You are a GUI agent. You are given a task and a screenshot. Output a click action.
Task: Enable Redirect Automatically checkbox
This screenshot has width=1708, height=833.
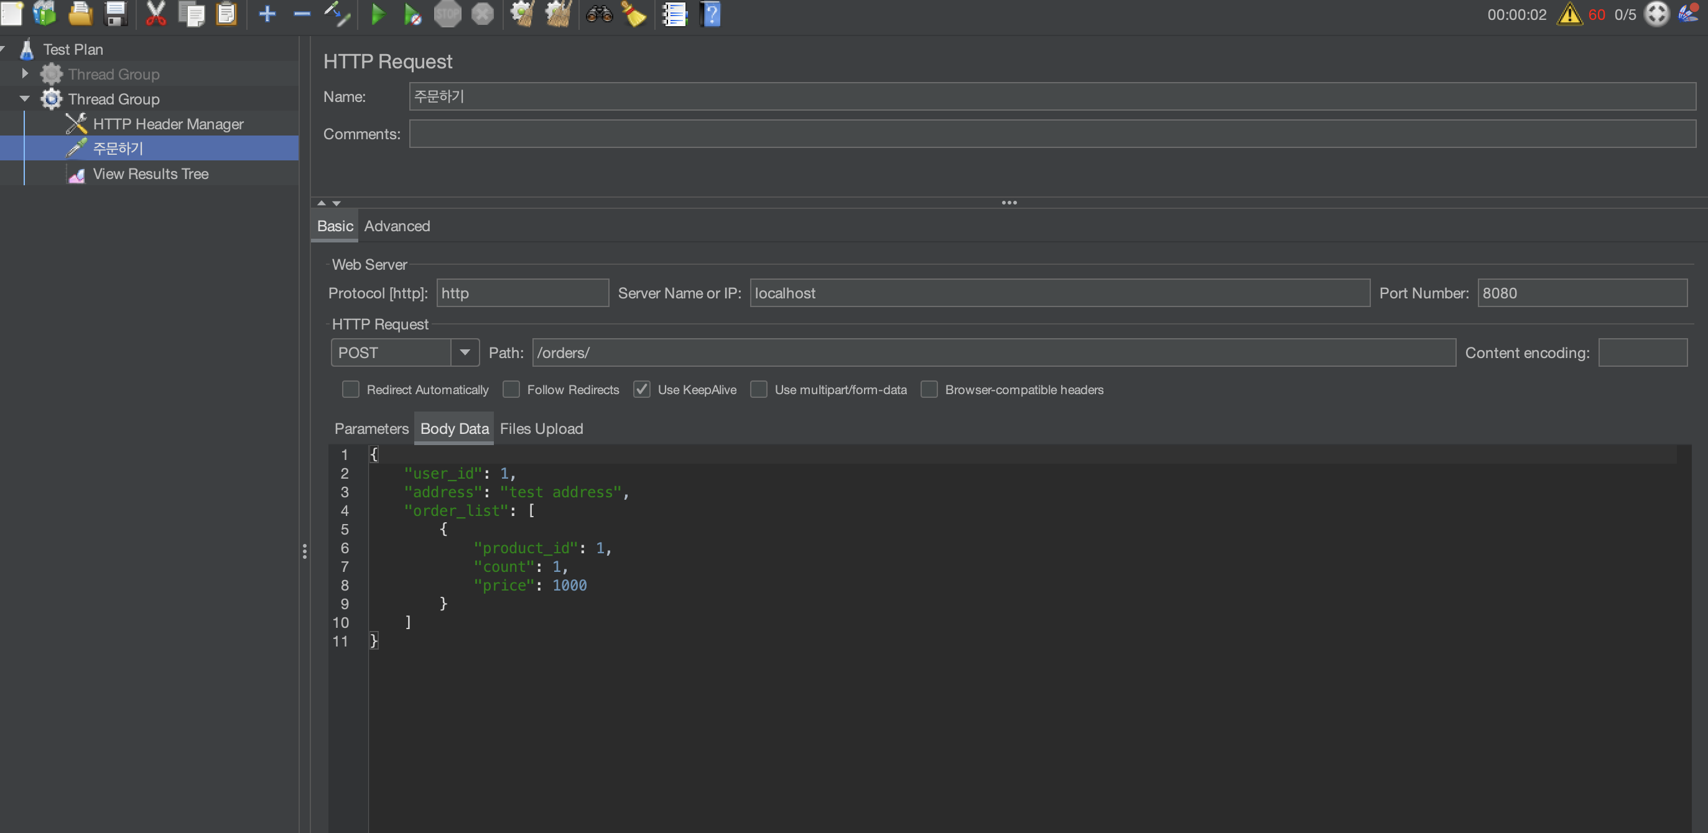pyautogui.click(x=350, y=390)
